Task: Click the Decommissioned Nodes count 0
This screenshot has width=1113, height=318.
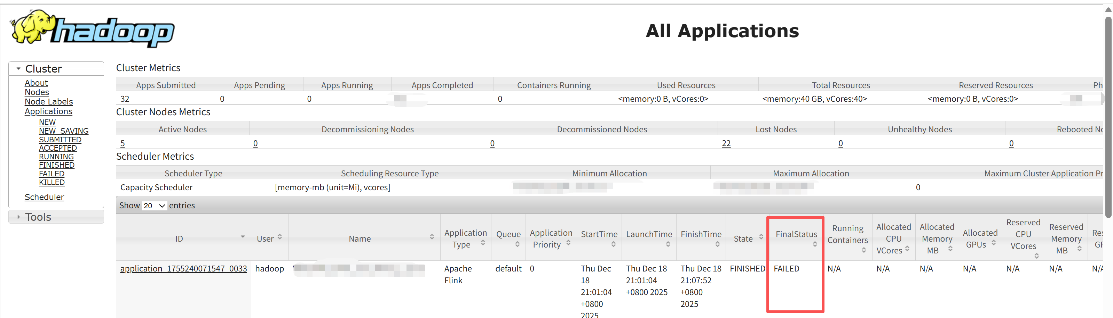Action: pos(492,143)
